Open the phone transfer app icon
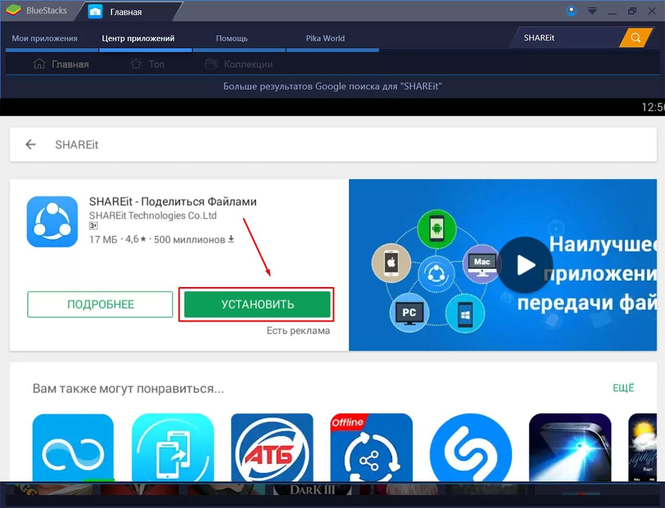 point(173,448)
